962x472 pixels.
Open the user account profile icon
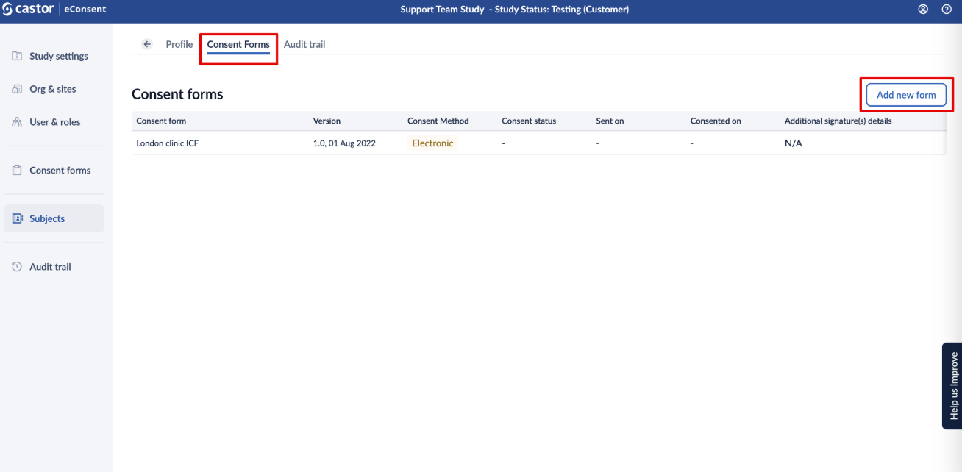(923, 10)
